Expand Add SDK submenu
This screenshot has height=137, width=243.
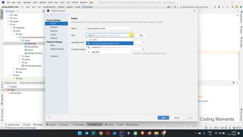[x=110, y=52]
